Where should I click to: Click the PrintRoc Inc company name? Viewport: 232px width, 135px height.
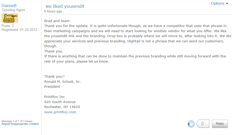click(55, 97)
